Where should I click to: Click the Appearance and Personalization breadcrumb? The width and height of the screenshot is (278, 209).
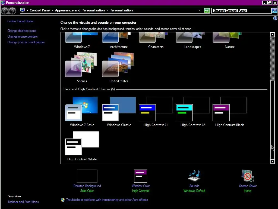(80, 10)
